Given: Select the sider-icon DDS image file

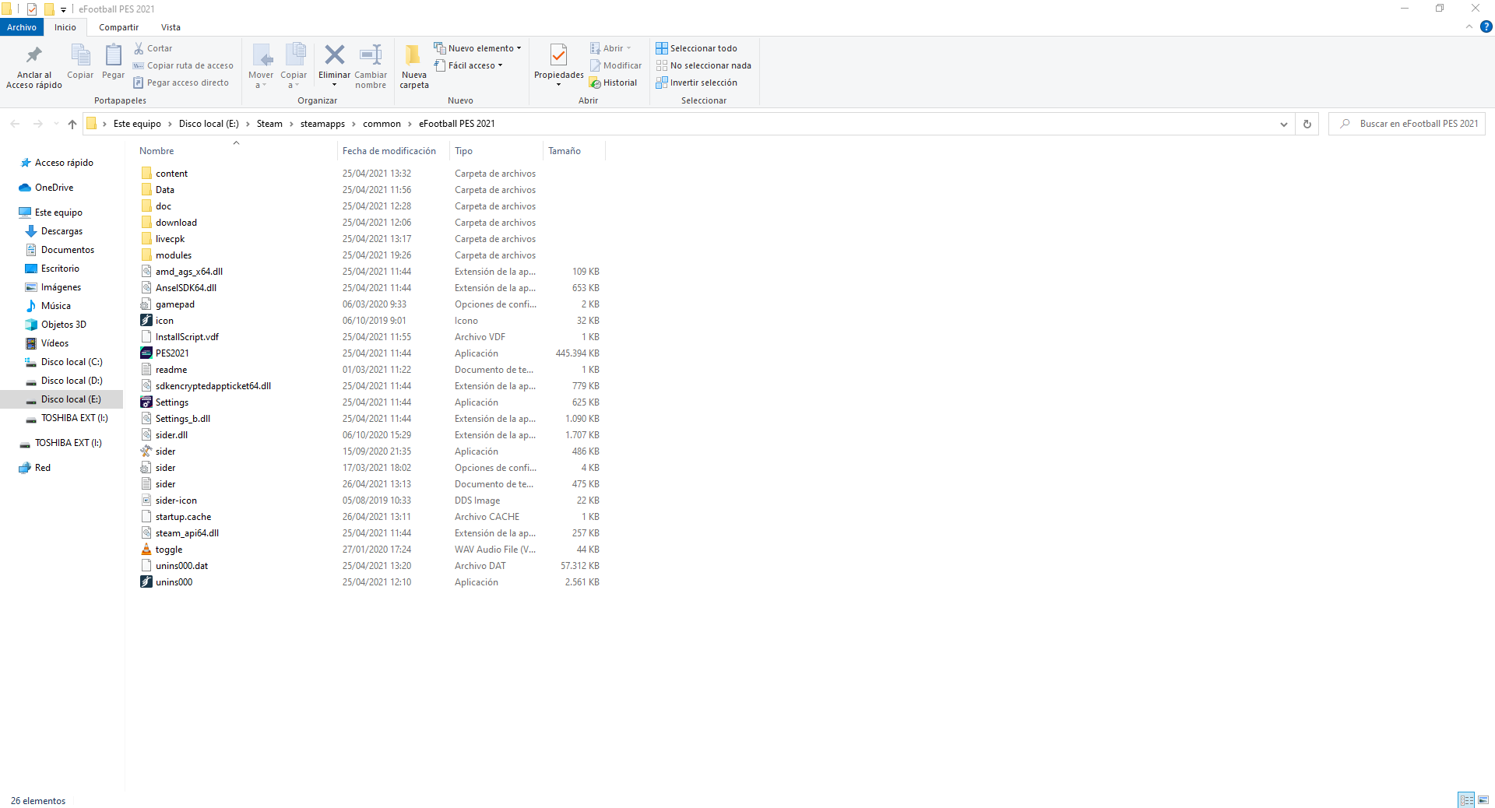Looking at the screenshot, I should [176, 501].
